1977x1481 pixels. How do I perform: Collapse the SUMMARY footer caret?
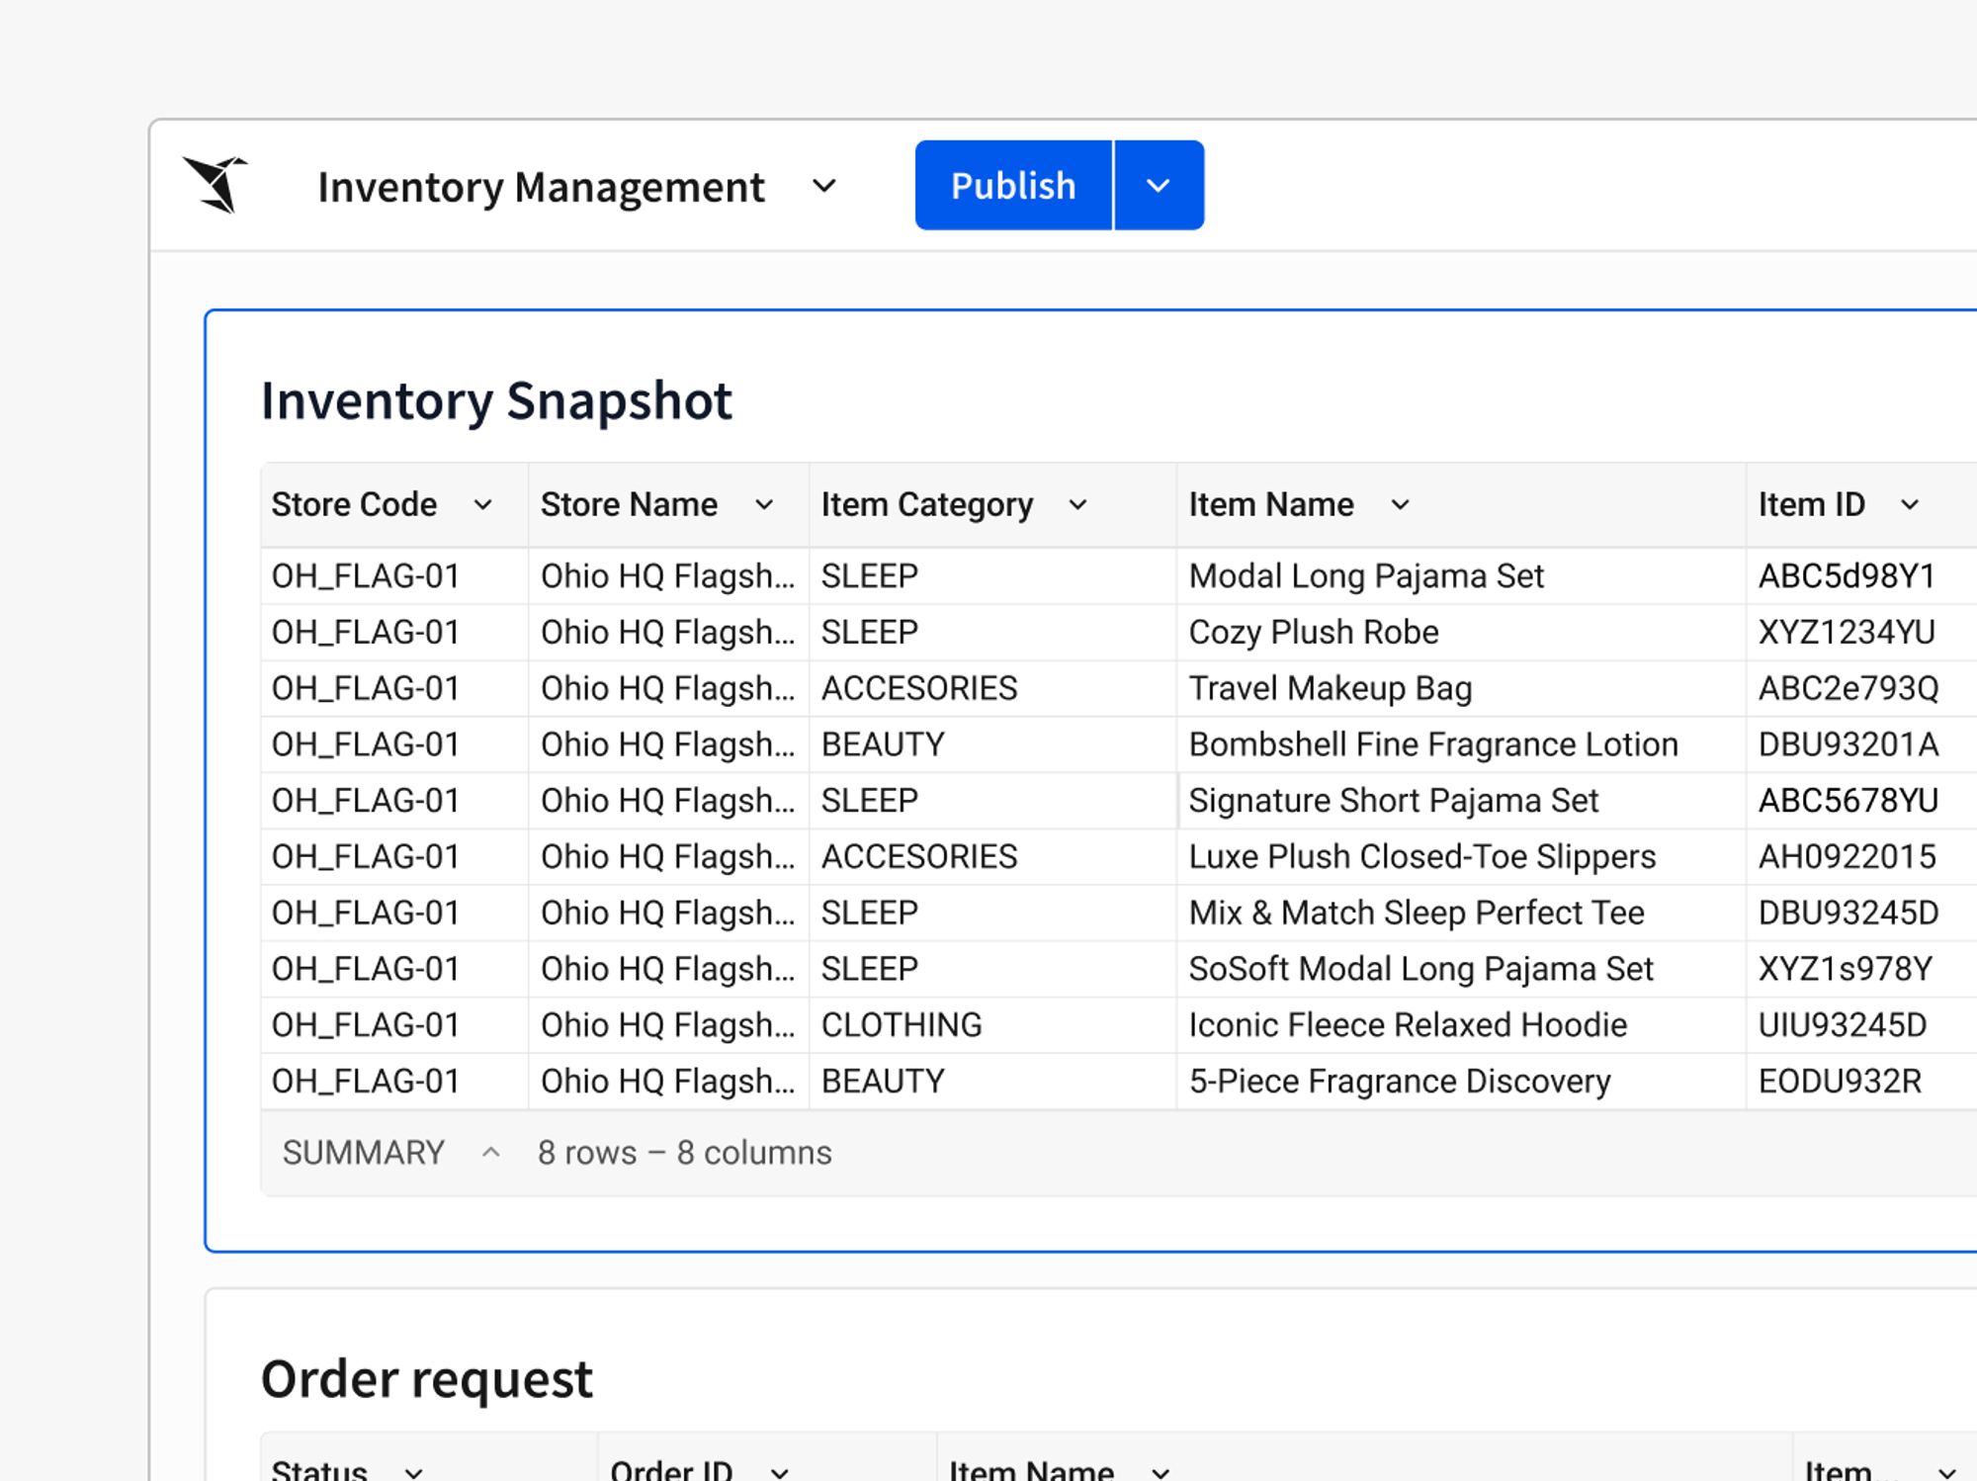pos(490,1153)
